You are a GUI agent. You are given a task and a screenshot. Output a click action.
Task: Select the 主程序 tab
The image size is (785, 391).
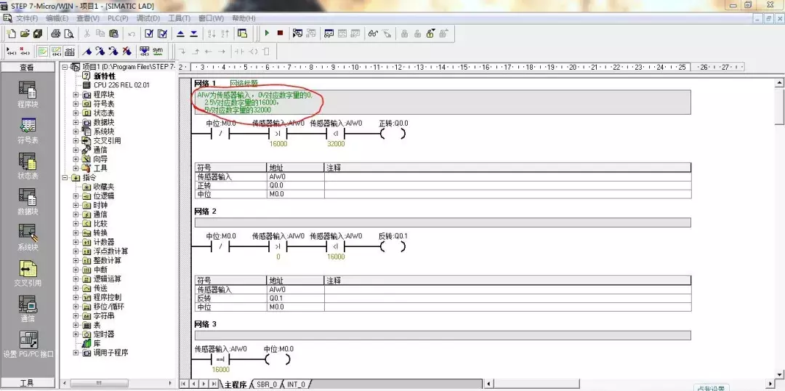pos(235,384)
